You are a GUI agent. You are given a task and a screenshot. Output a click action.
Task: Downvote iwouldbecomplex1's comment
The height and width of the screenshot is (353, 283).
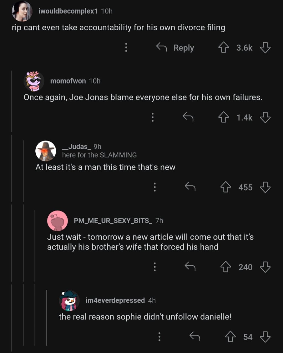265,48
